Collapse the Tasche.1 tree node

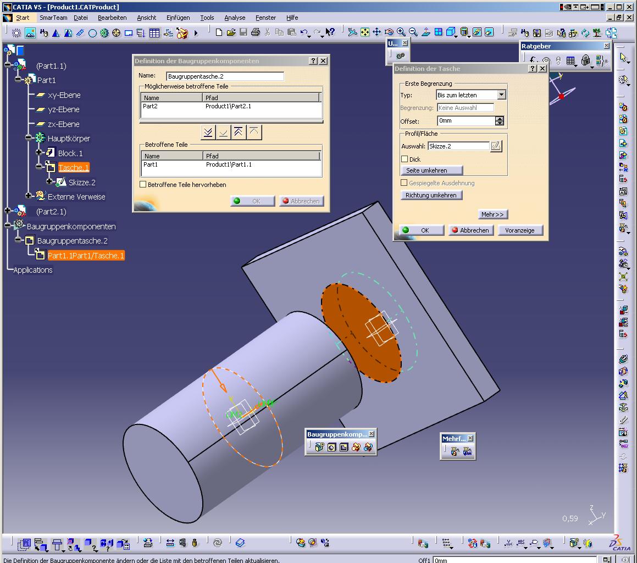coord(38,166)
